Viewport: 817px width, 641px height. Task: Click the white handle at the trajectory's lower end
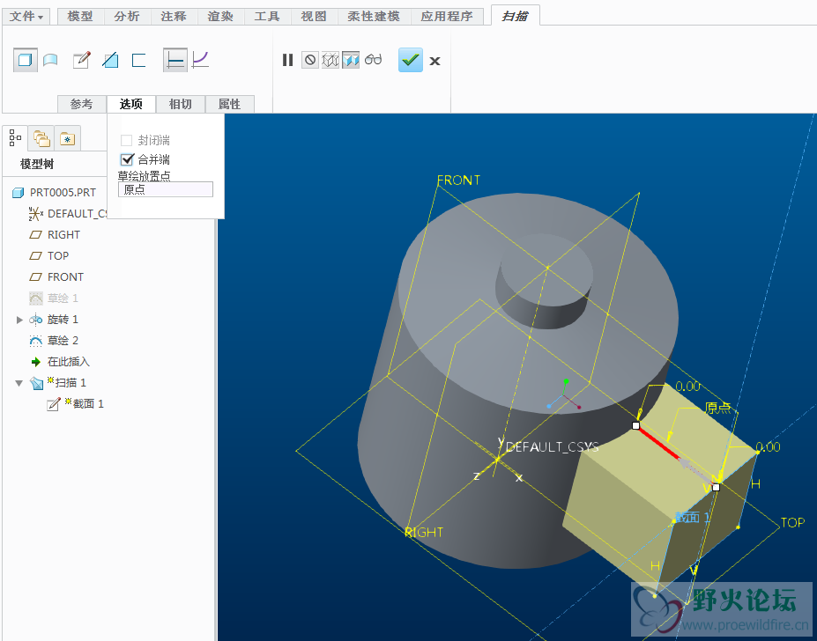(716, 488)
